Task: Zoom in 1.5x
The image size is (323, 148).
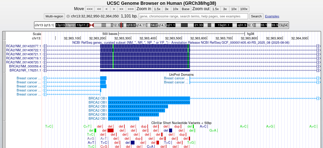Action: tap(157, 9)
